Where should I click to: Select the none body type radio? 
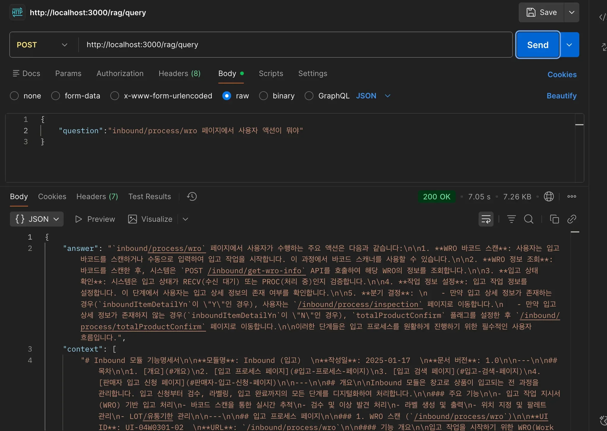pos(14,96)
